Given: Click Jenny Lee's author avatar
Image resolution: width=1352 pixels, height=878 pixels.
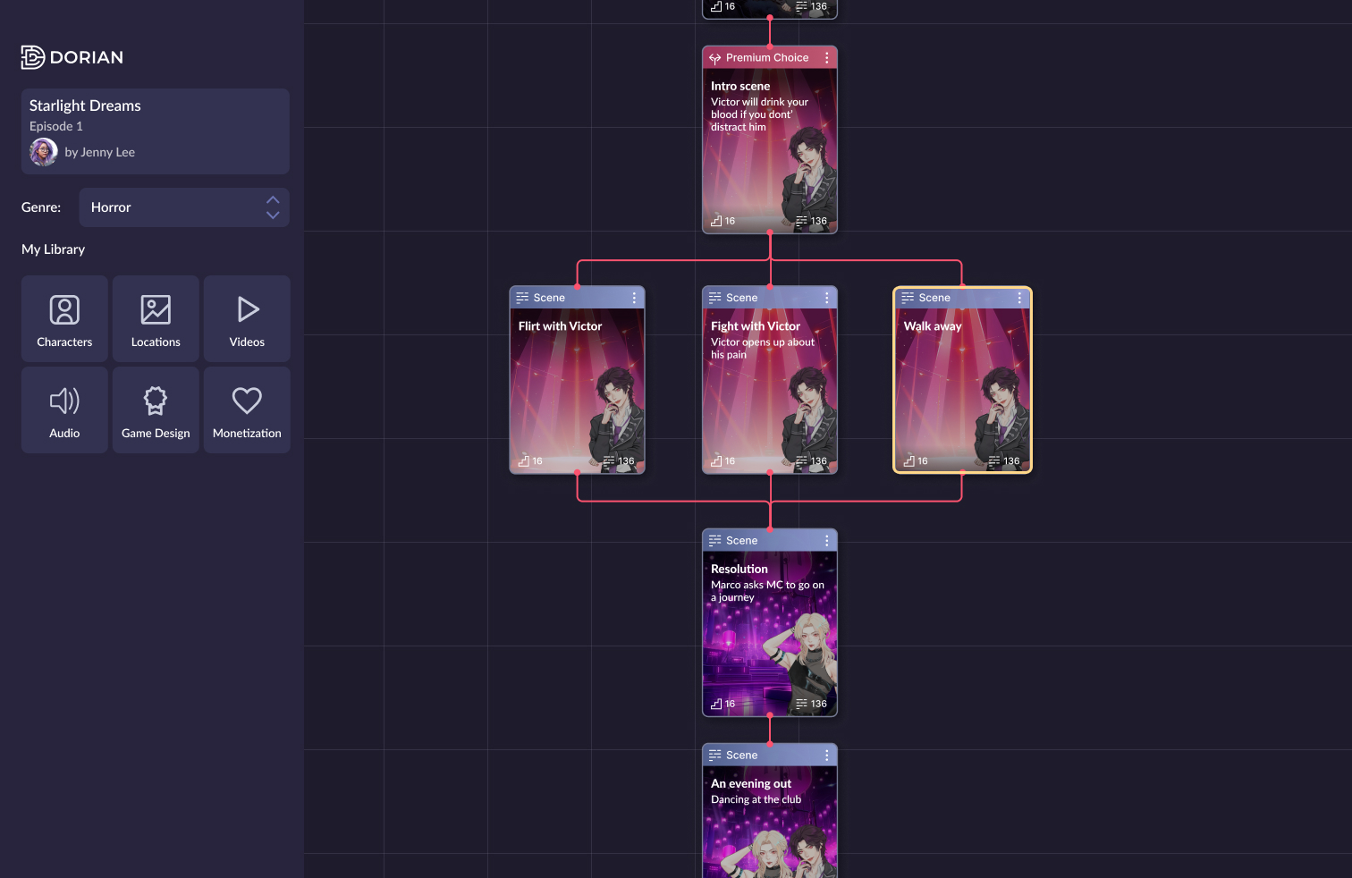Looking at the screenshot, I should tap(44, 152).
